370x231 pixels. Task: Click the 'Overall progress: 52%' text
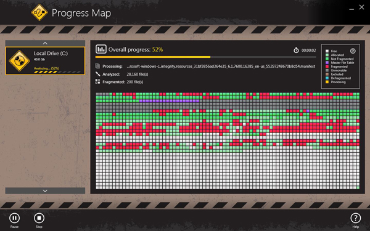136,50
